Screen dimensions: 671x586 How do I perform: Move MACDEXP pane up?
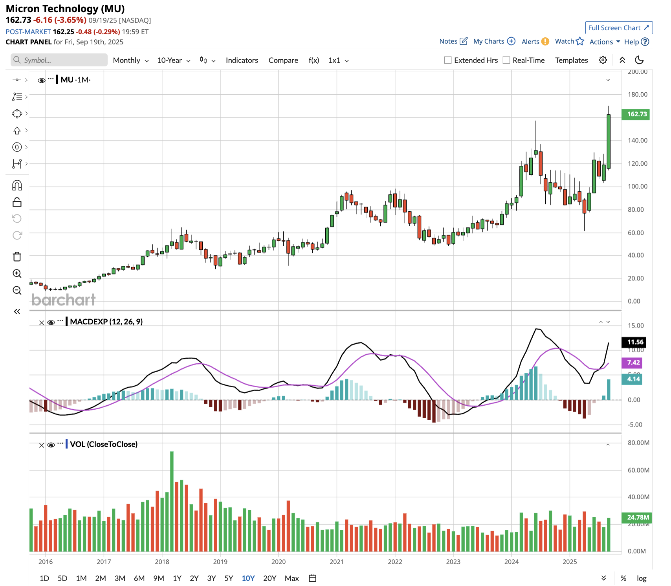(x=601, y=322)
